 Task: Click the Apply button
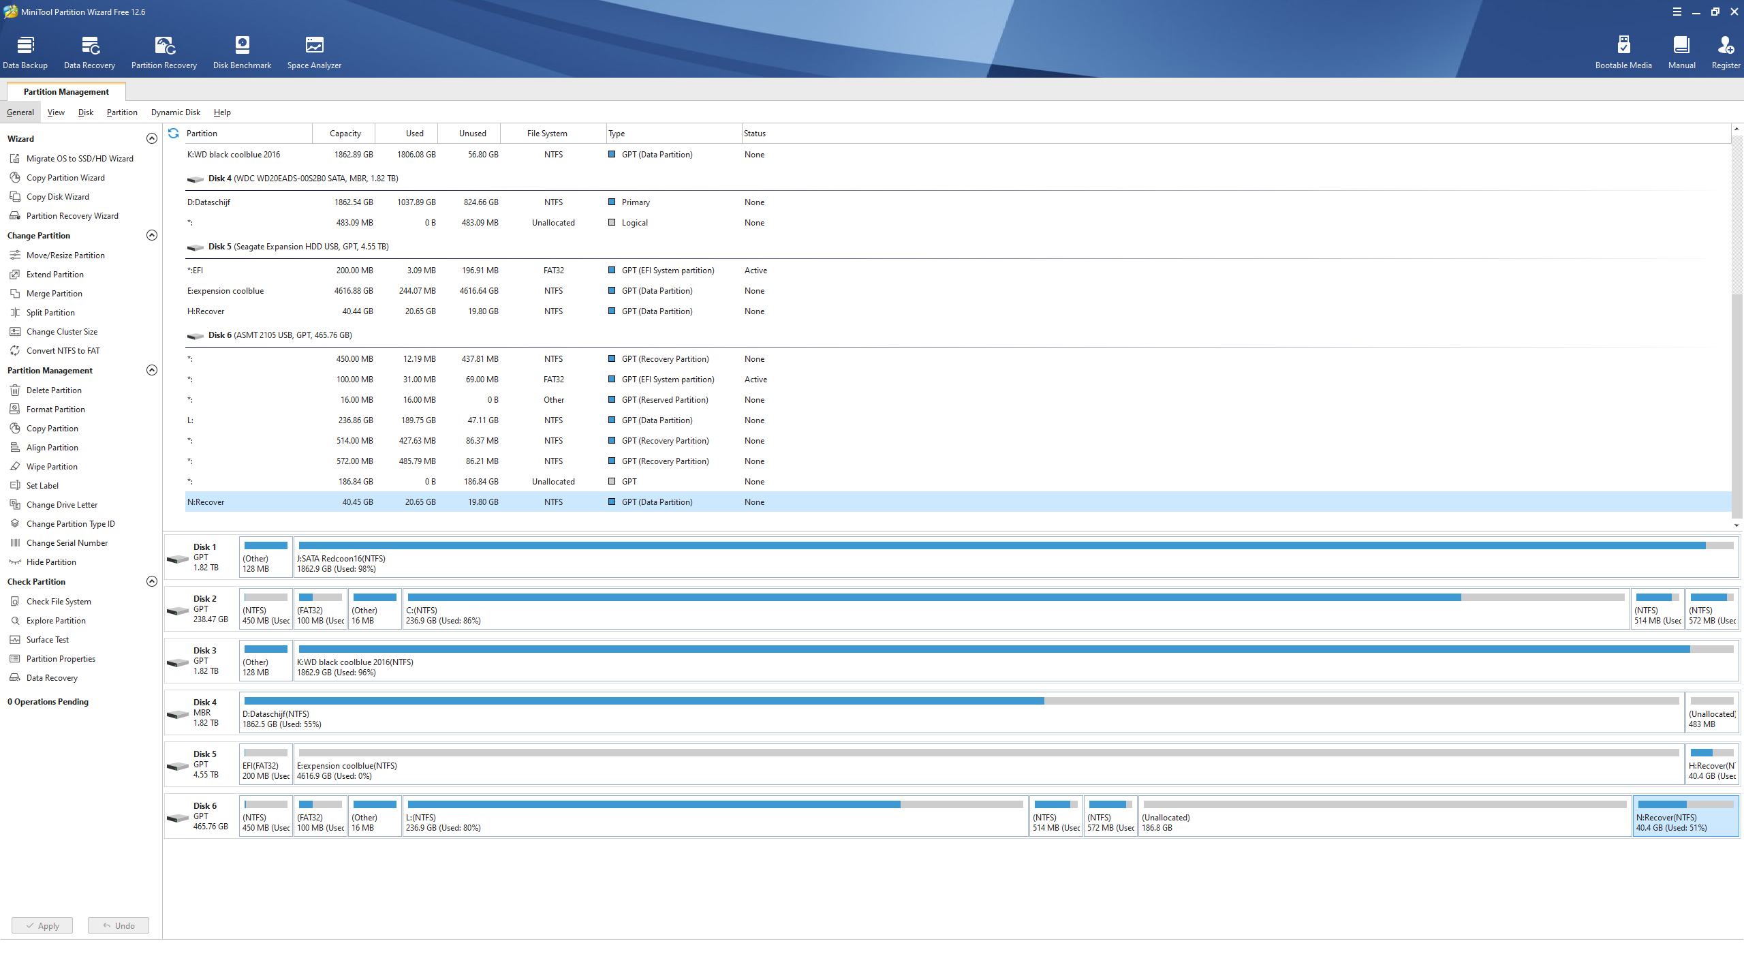click(x=42, y=925)
